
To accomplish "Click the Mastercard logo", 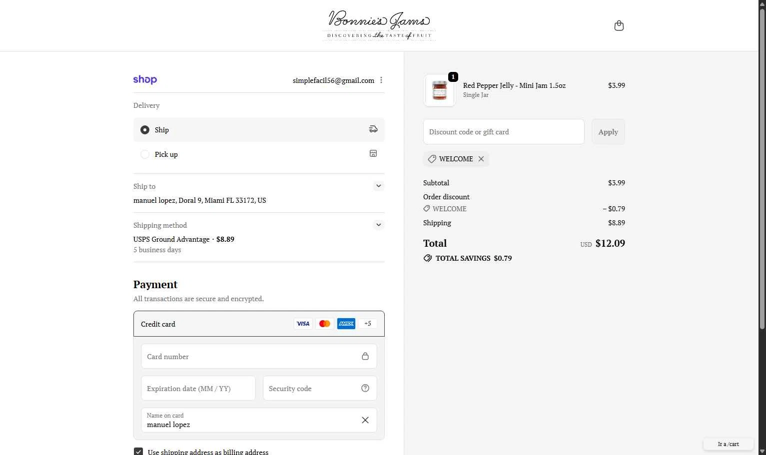I will [x=324, y=324].
